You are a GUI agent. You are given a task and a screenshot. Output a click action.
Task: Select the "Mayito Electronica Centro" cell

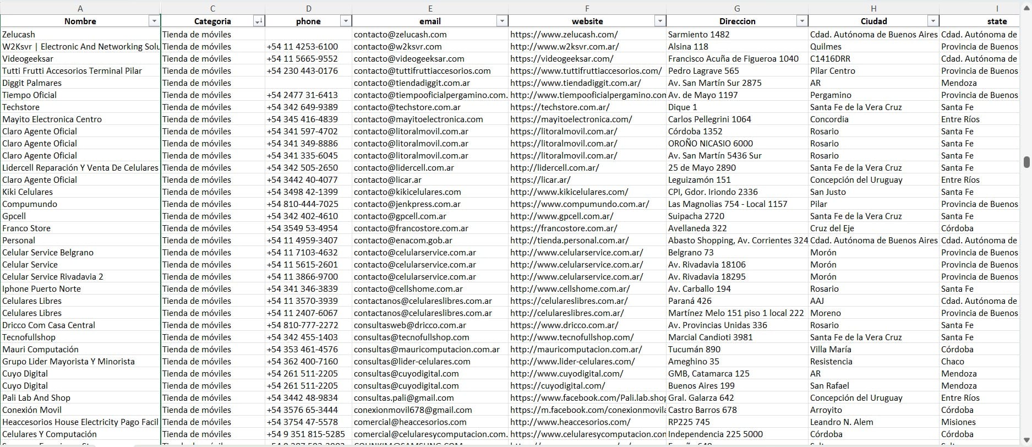pos(80,119)
